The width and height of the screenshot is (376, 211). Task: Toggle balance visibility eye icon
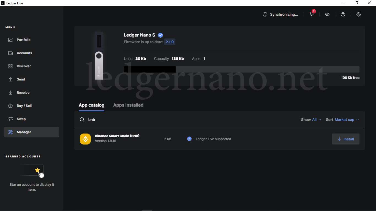tap(327, 14)
